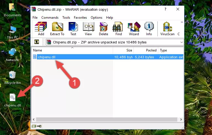212x135 pixels.
Task: Expand the toolbar overflow chevron
Action: (182, 22)
